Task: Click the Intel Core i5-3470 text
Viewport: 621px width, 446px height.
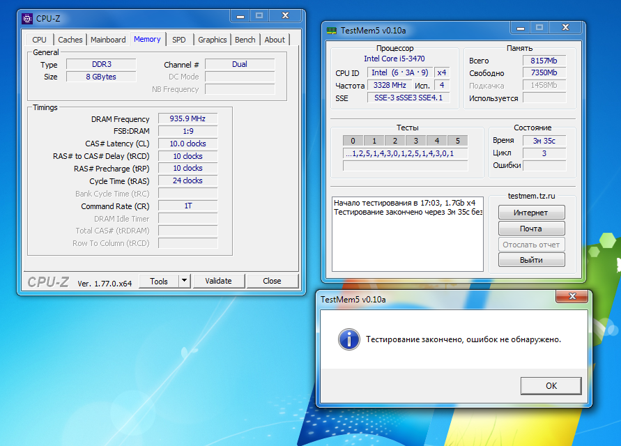Action: click(x=394, y=59)
